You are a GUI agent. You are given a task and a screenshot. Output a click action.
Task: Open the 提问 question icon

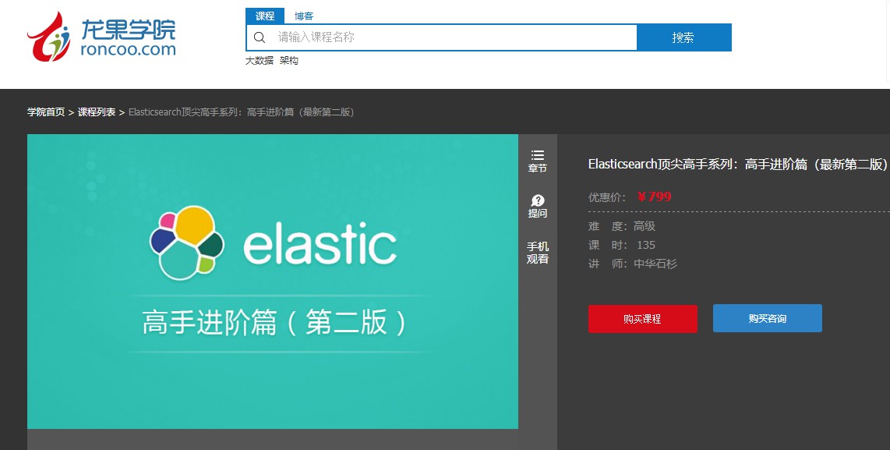(x=538, y=206)
